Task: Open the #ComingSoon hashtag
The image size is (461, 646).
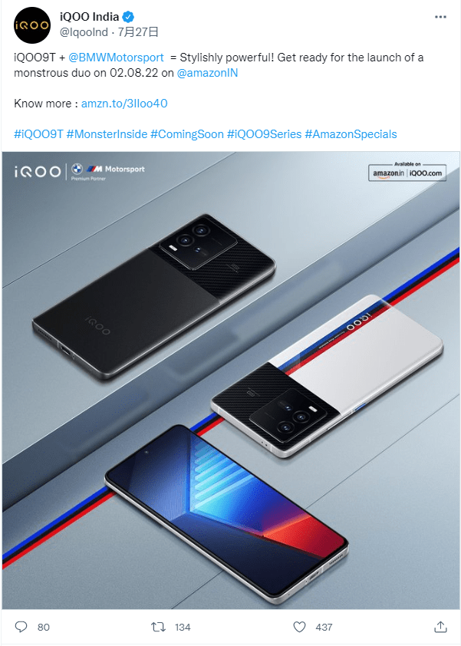Action: [x=187, y=134]
